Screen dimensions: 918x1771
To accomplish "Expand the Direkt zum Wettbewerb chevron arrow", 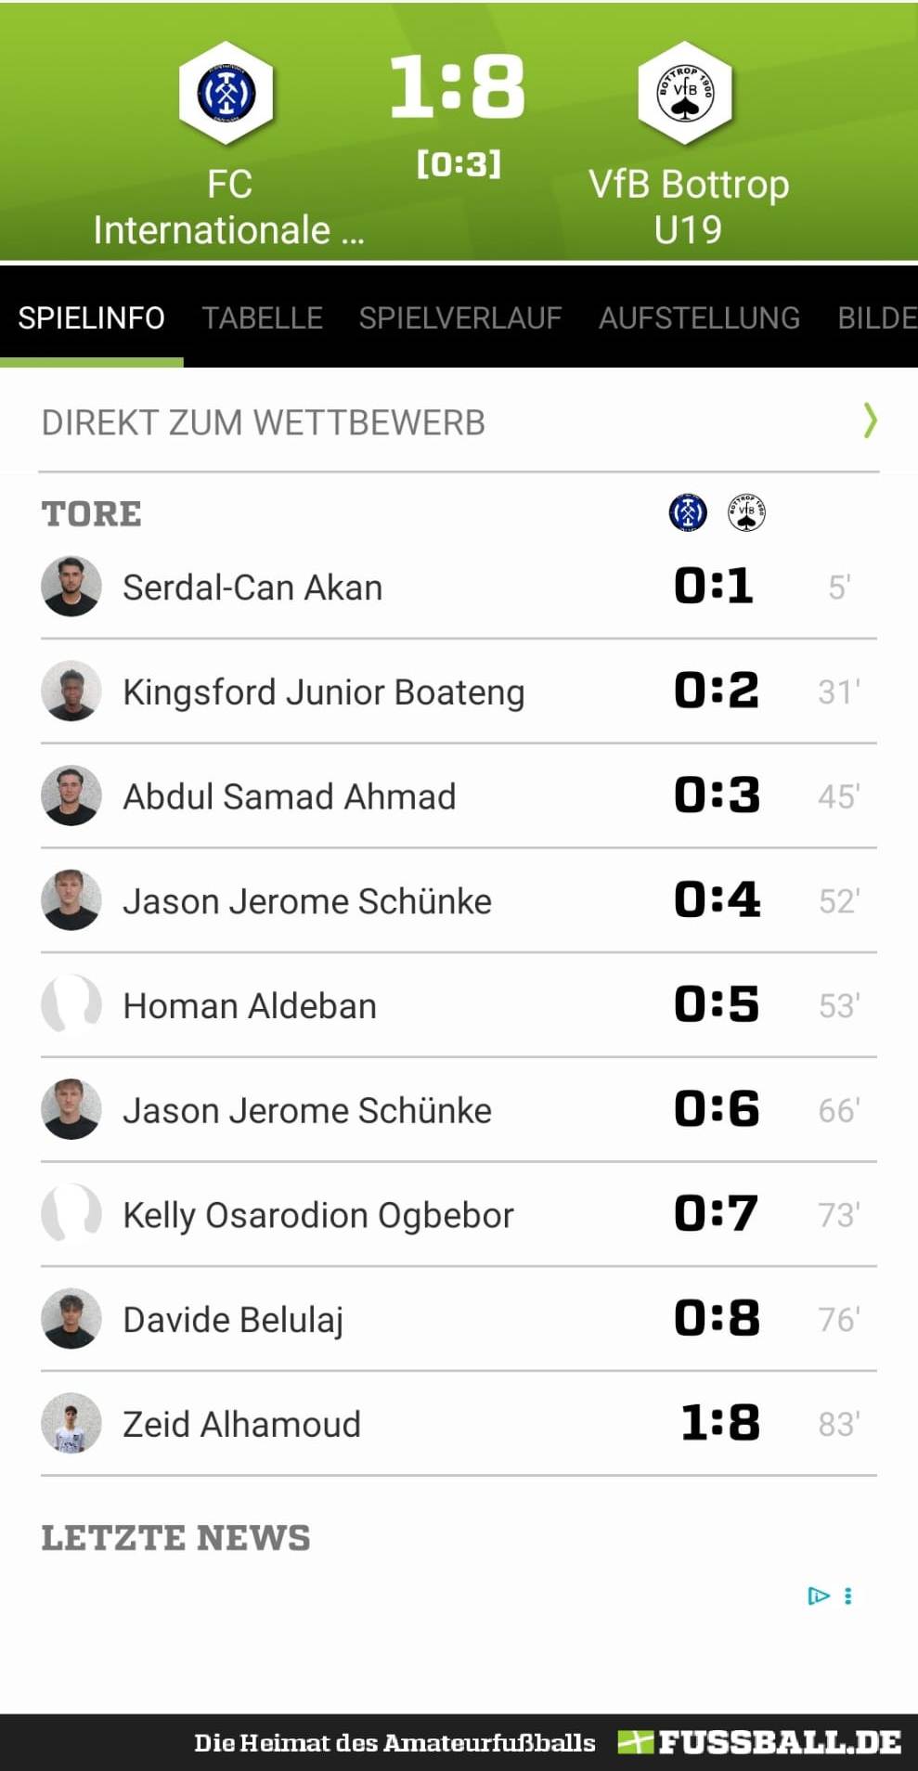I will pyautogui.click(x=870, y=421).
